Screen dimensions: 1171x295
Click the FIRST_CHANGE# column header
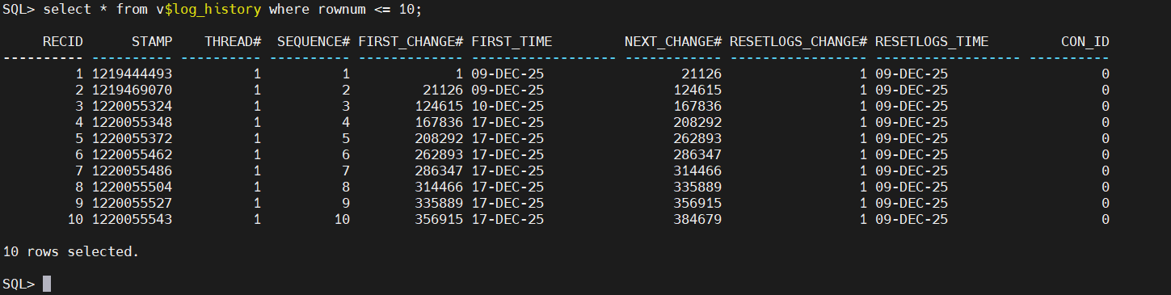411,41
